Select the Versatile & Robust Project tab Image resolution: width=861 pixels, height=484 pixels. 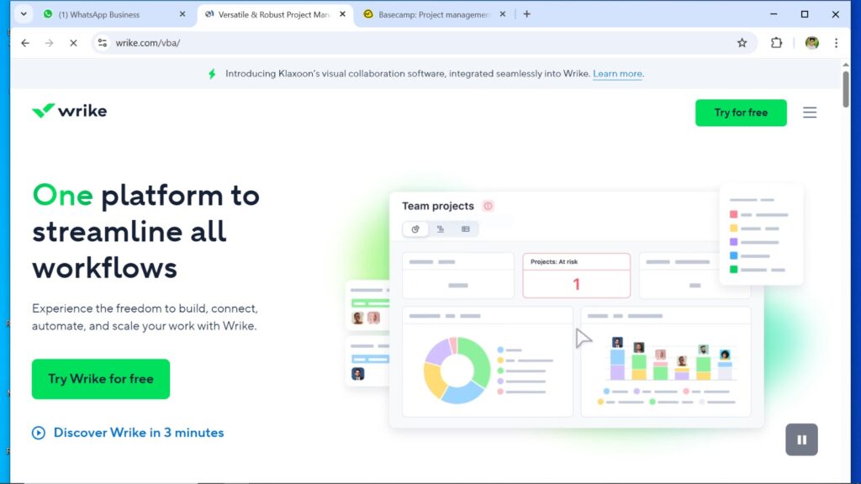pyautogui.click(x=275, y=15)
